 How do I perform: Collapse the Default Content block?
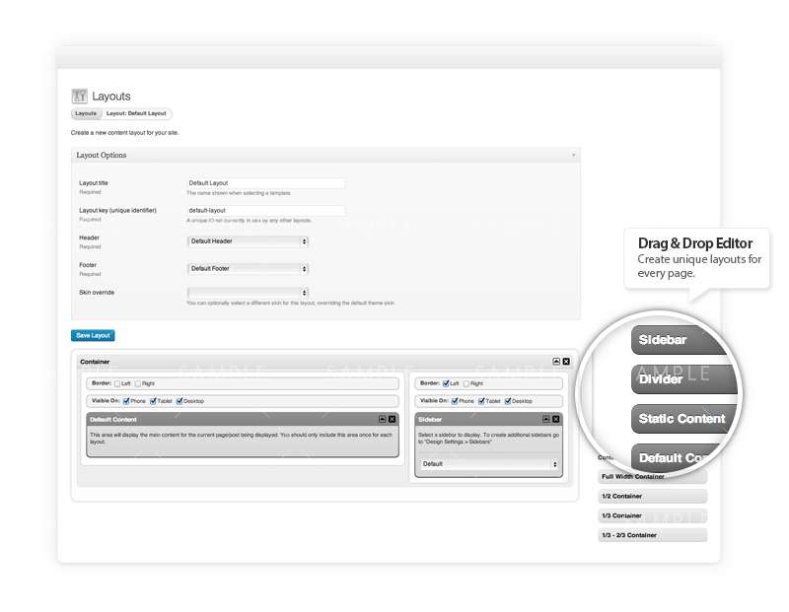click(381, 419)
